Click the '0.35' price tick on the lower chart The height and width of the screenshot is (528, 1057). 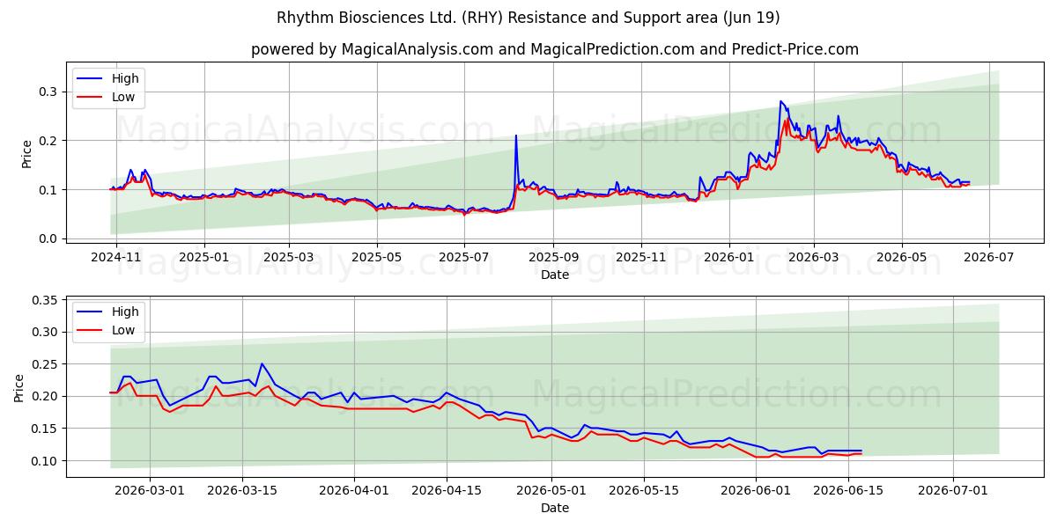(45, 300)
